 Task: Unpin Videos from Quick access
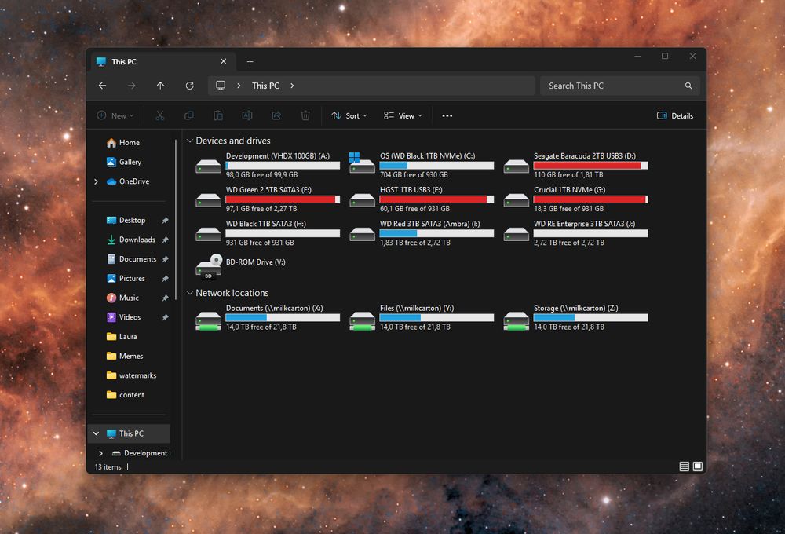tap(165, 317)
